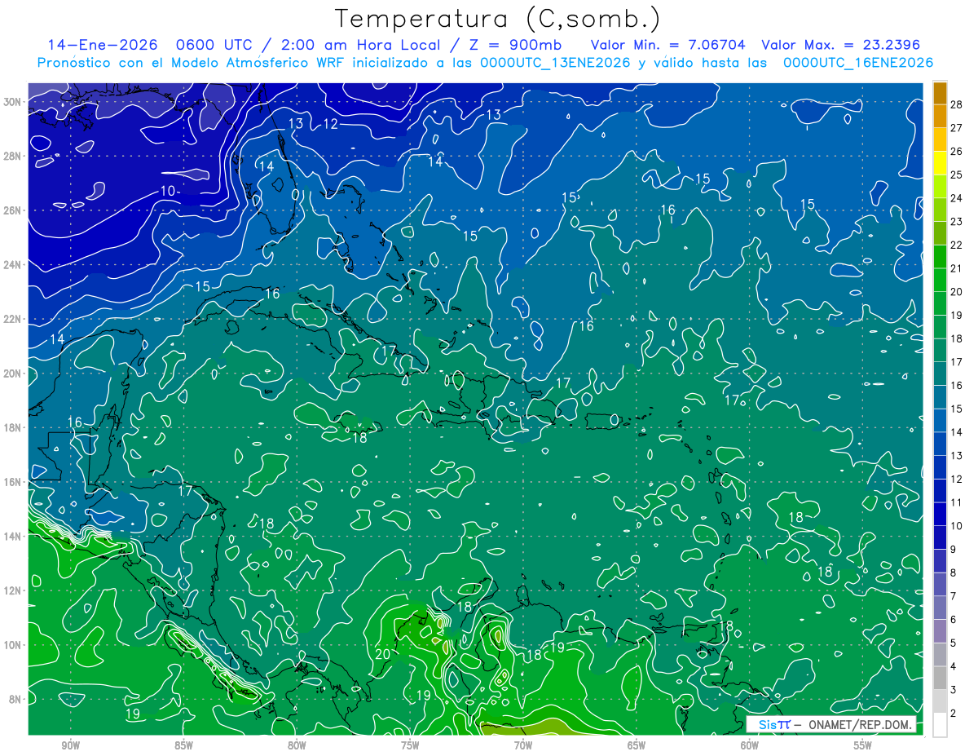The height and width of the screenshot is (756, 978).
Task: Click legend value 4 on color bar
Action: [954, 666]
